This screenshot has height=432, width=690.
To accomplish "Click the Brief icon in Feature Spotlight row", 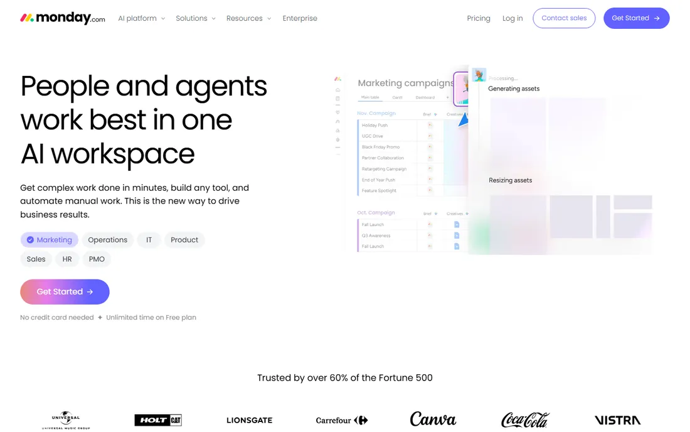I will 430,191.
